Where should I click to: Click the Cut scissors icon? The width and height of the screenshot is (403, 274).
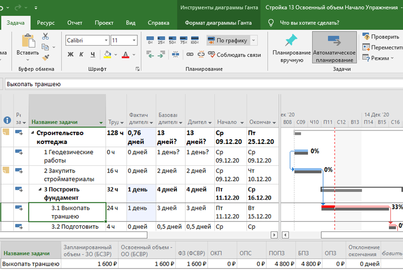[x=45, y=37]
